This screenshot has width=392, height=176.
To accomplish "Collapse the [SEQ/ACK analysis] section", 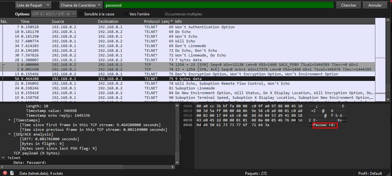I will pyautogui.click(x=9, y=134).
